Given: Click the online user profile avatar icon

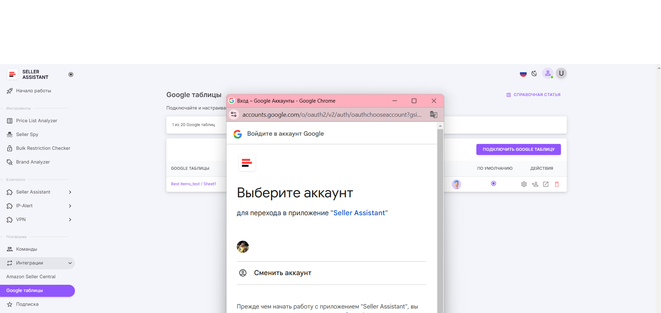Looking at the screenshot, I should (548, 73).
